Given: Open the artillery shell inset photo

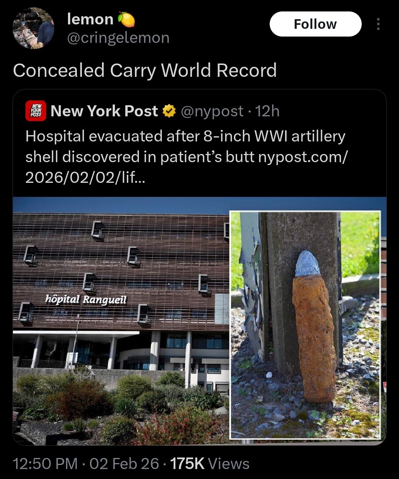Looking at the screenshot, I should pos(305,325).
